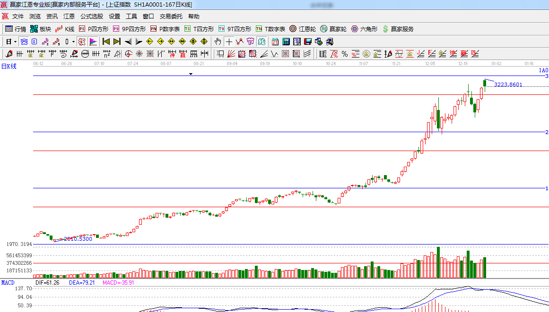Launch the 江恩轮 Gann wheel
The height and width of the screenshot is (312, 549).
point(303,29)
